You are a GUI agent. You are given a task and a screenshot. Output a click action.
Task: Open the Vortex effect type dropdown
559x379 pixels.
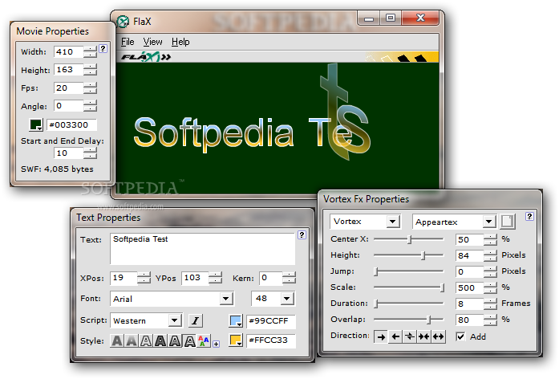392,222
